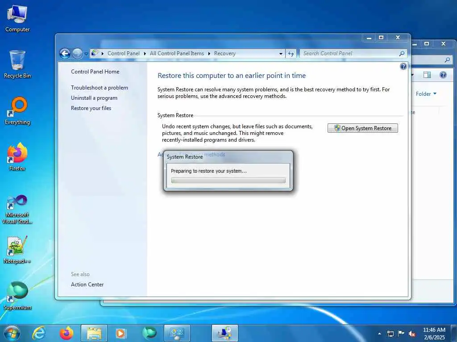
Task: Switch to Control Panel taskbar button
Action: (x=177, y=333)
